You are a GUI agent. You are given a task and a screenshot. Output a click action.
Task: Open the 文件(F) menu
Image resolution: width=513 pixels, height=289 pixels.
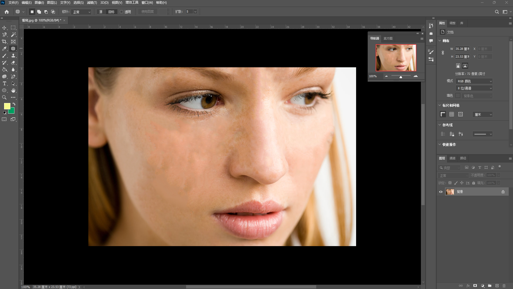(13, 3)
